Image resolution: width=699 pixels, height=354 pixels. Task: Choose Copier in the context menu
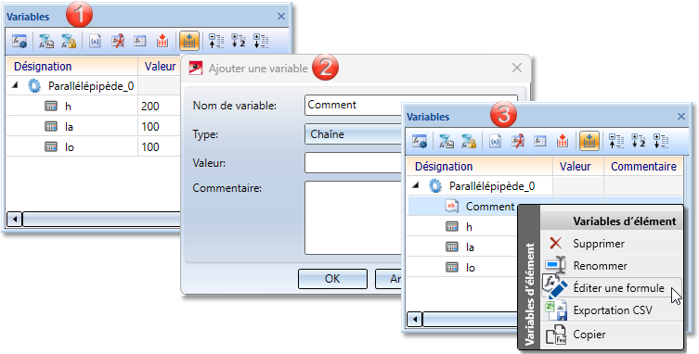pos(612,334)
